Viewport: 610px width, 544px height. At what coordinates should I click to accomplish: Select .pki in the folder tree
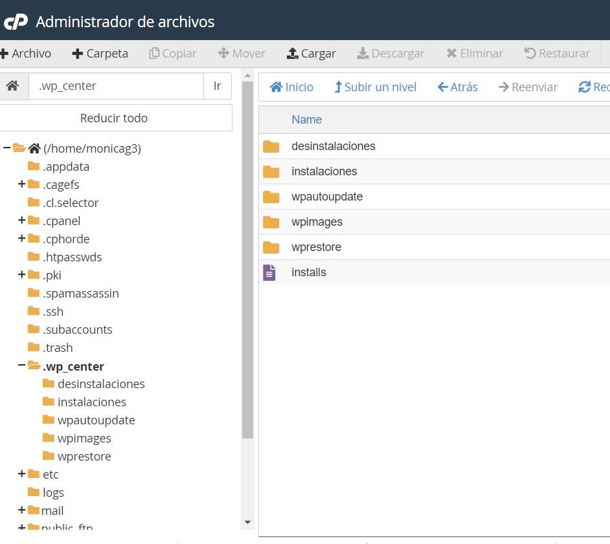pyautogui.click(x=52, y=275)
